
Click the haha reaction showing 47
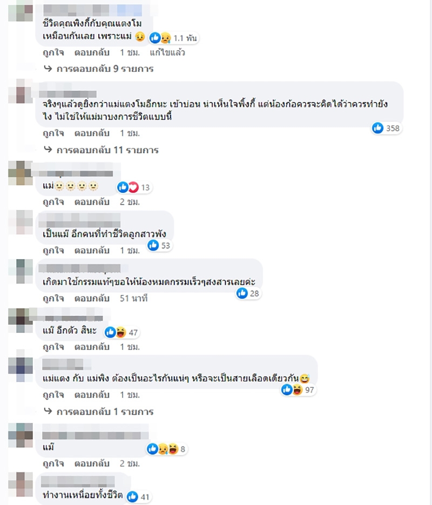click(x=121, y=332)
